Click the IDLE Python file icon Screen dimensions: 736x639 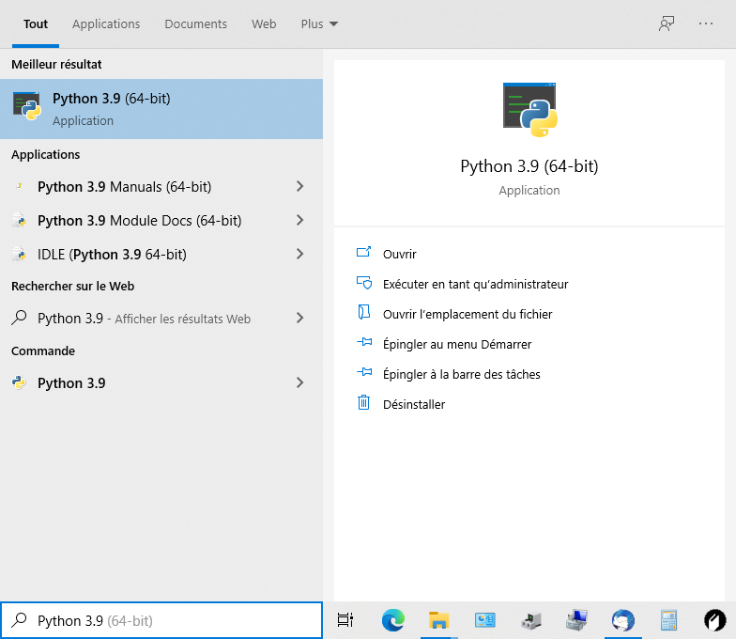tap(19, 254)
